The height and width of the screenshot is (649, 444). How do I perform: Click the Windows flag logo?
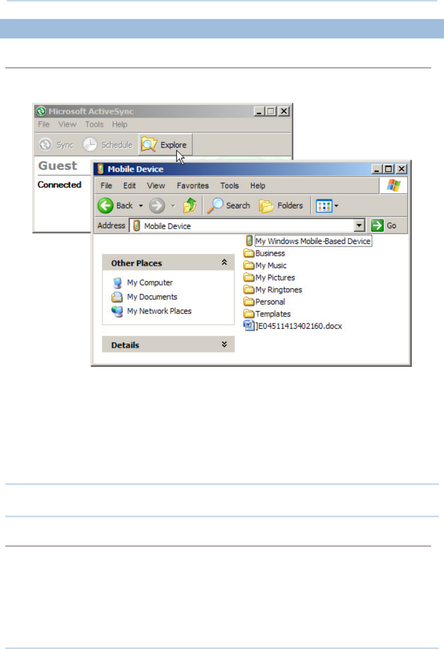[393, 185]
